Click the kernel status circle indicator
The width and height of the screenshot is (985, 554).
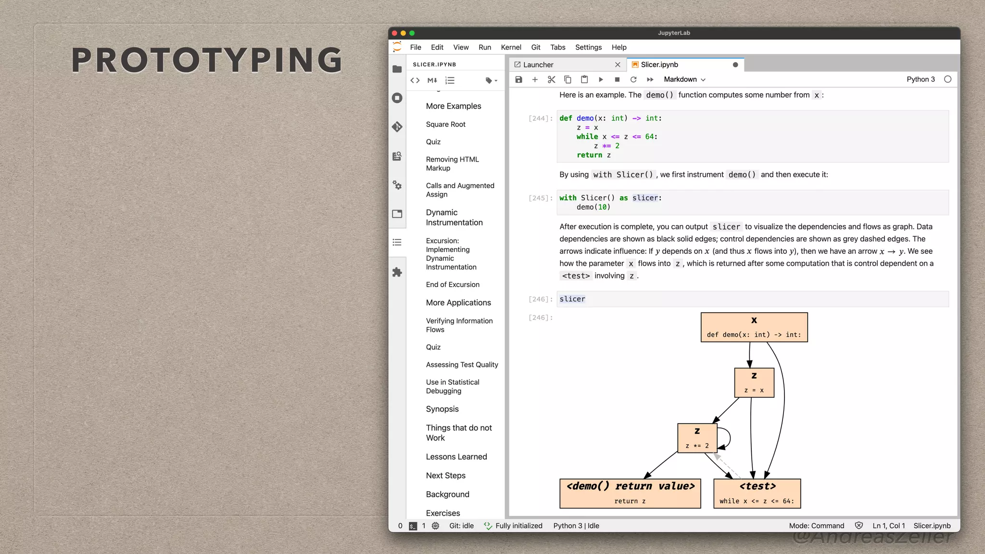pos(947,79)
